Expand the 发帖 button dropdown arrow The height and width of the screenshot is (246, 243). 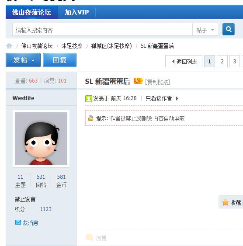pyautogui.click(x=33, y=60)
